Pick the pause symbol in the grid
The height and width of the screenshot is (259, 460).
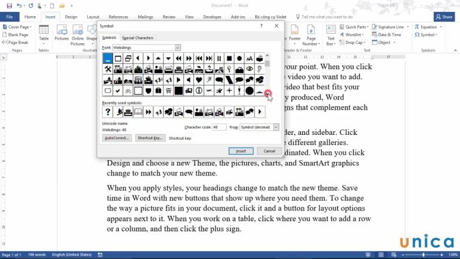click(219, 58)
